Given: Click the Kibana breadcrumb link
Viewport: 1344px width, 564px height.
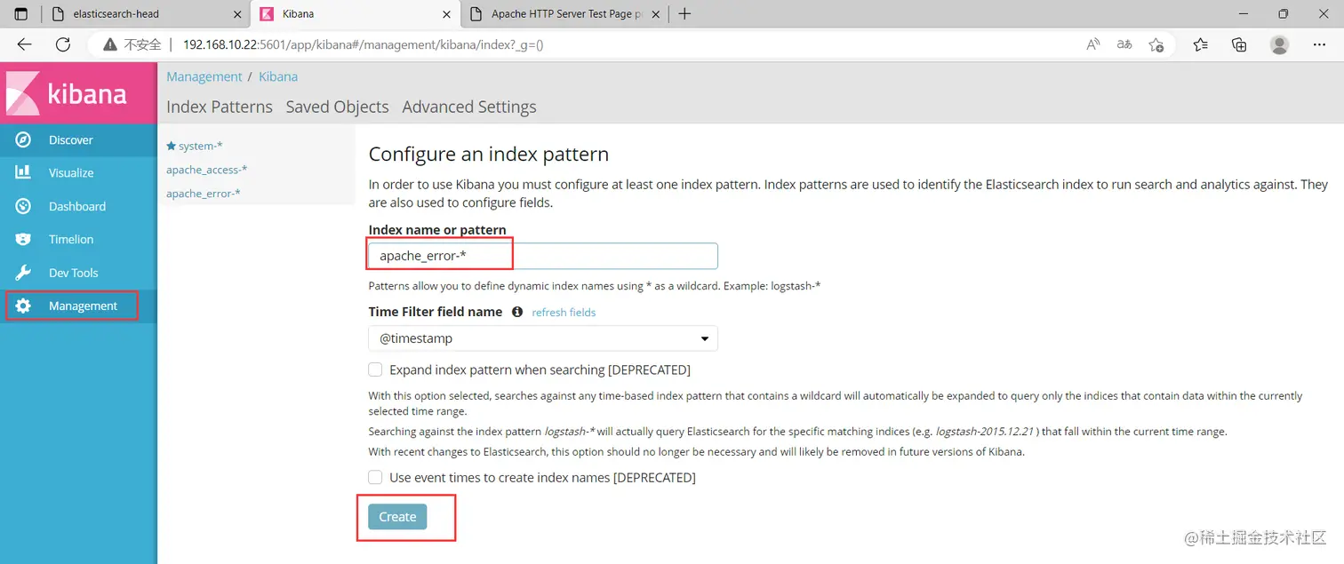Looking at the screenshot, I should tap(278, 76).
